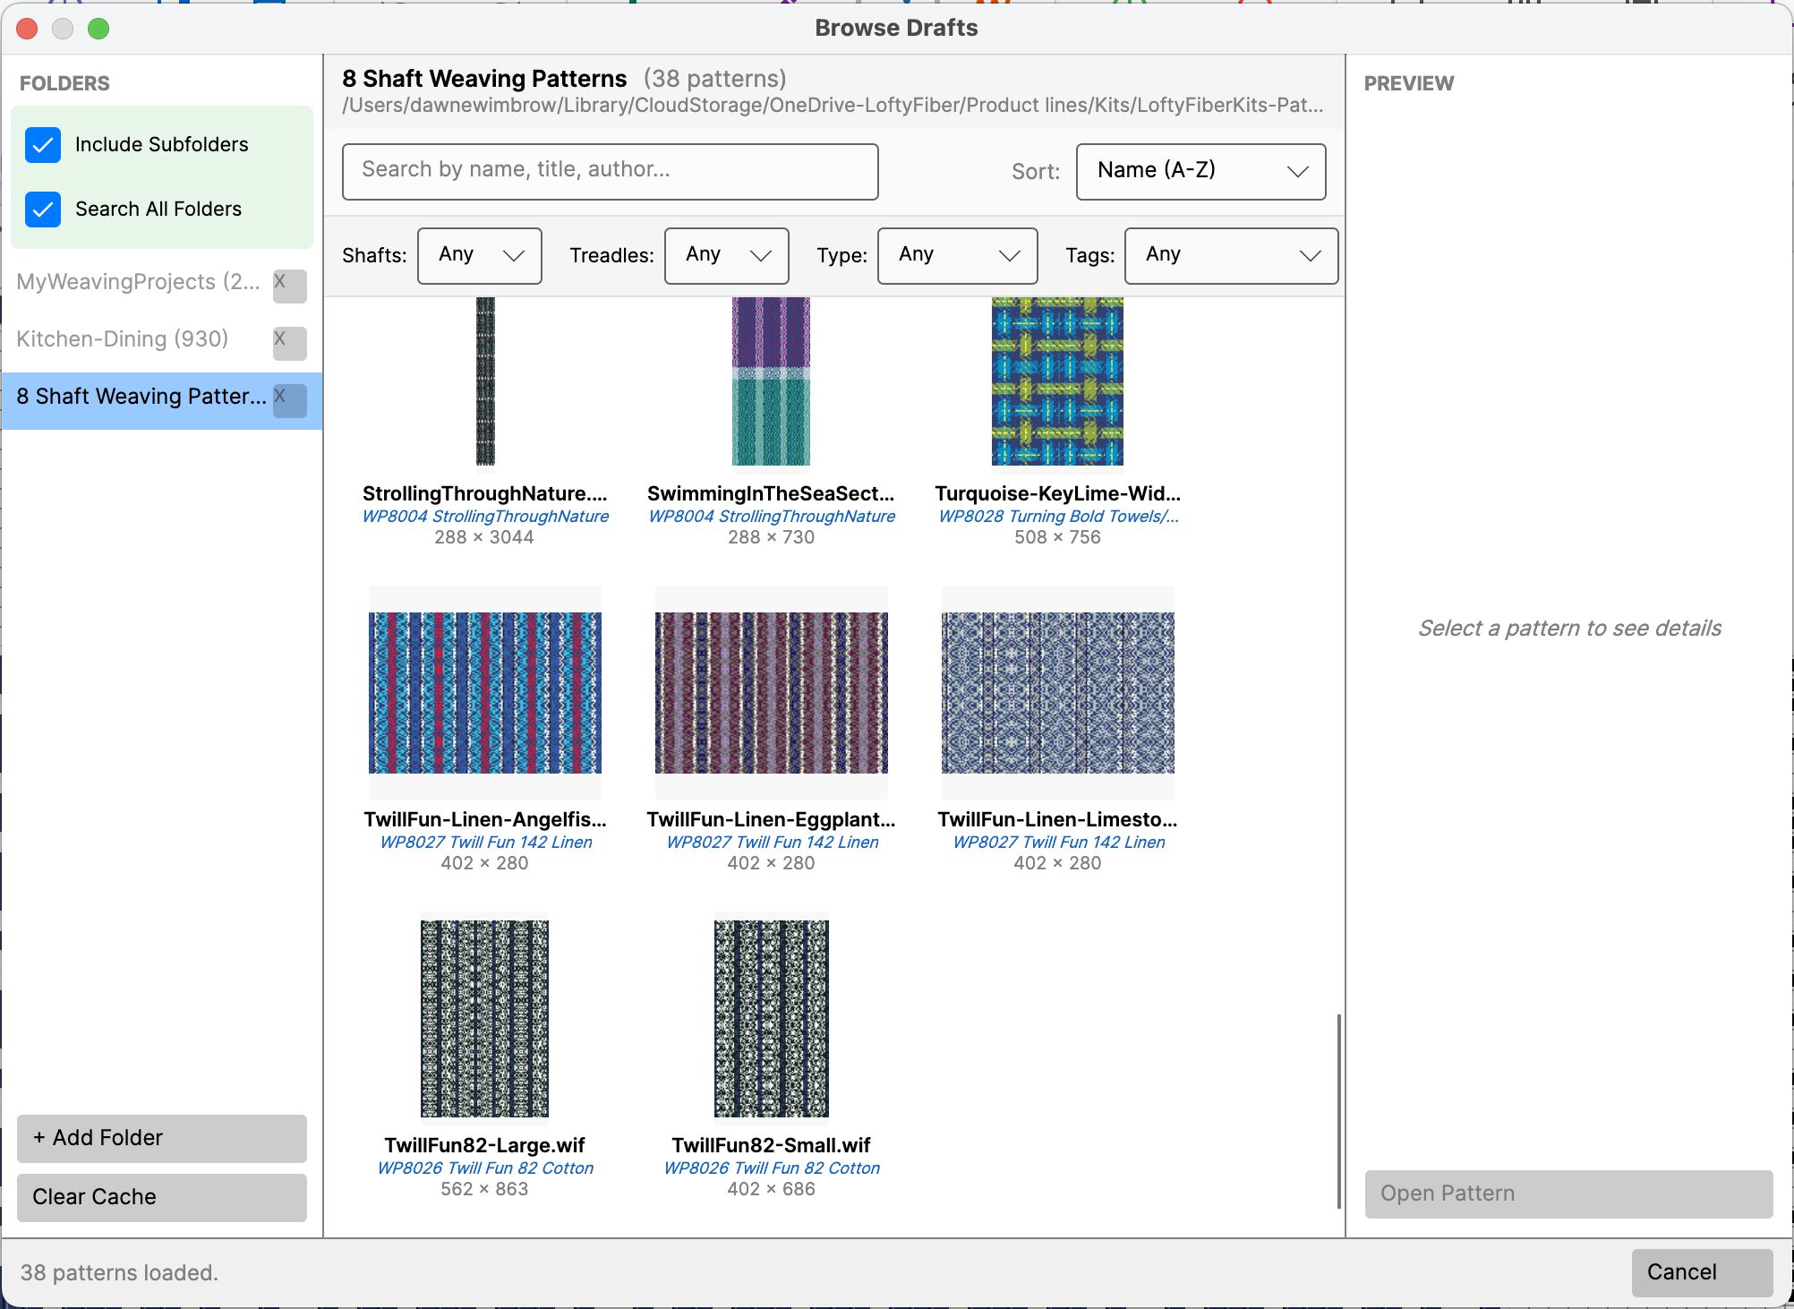Expand the Shafts filter dropdown

(x=479, y=255)
